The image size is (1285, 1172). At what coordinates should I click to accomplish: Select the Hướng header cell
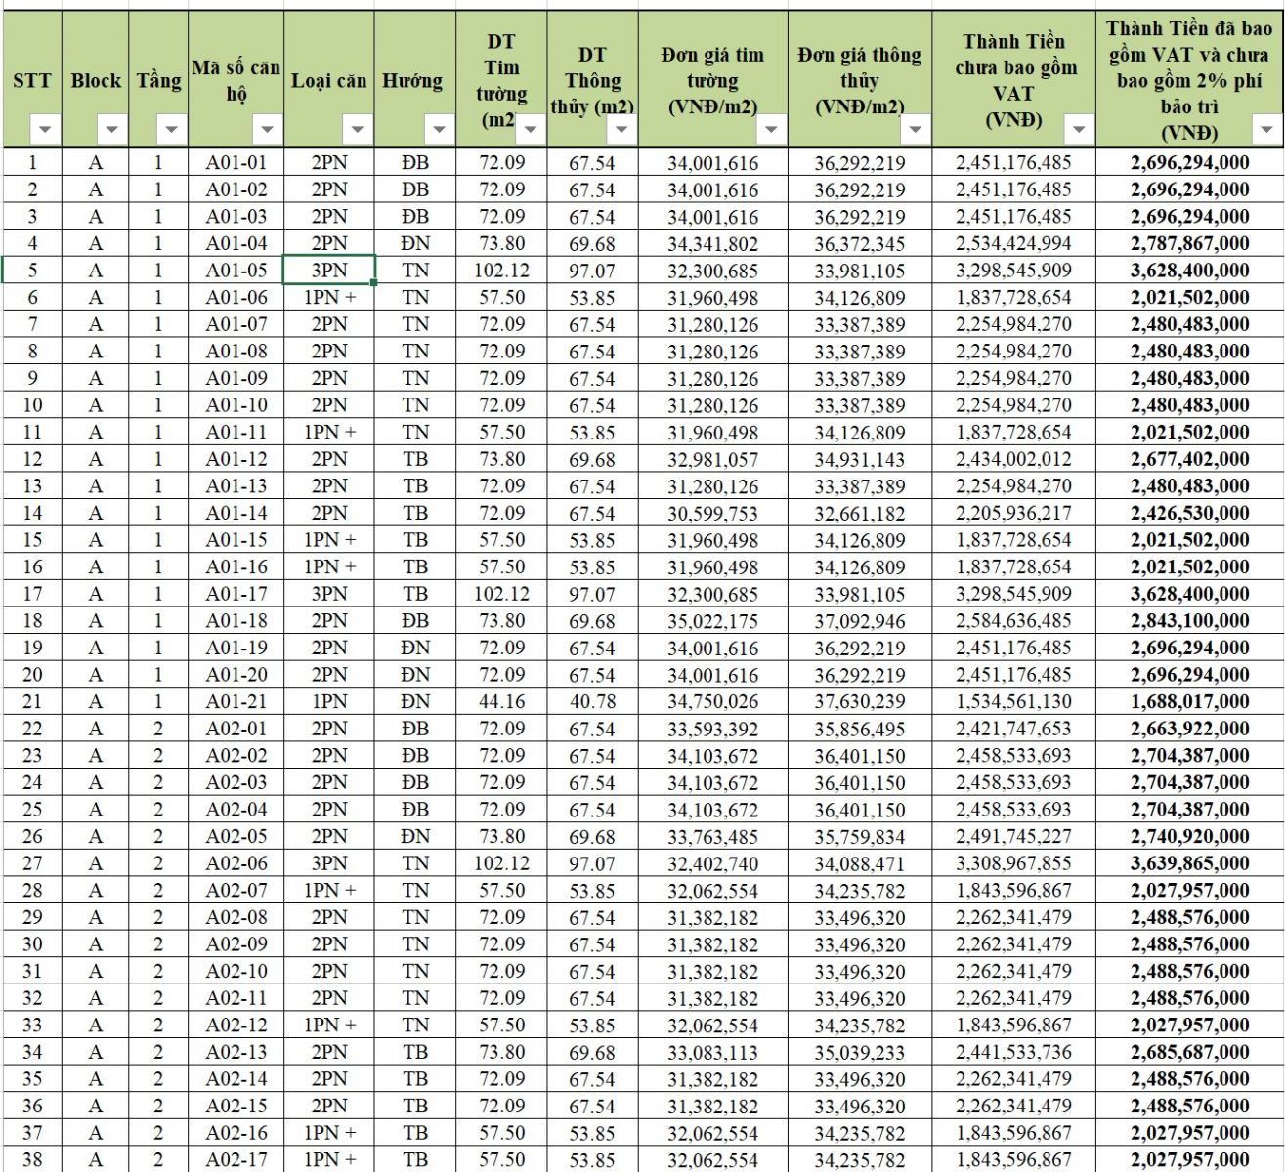[x=414, y=80]
